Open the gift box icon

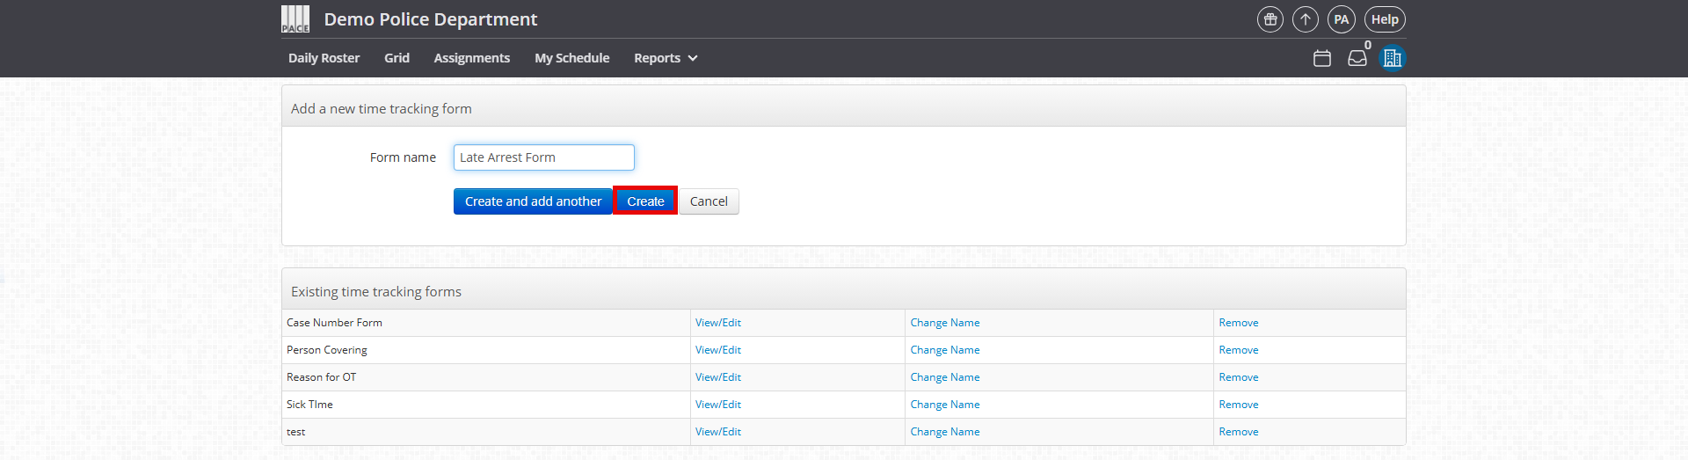[x=1270, y=19]
